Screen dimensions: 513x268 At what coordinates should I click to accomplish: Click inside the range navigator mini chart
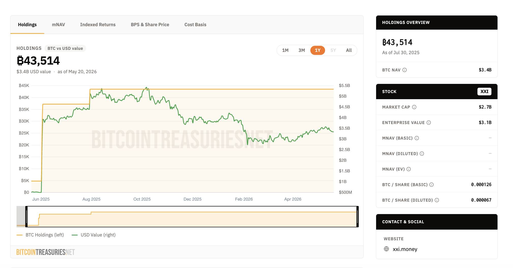click(192, 217)
